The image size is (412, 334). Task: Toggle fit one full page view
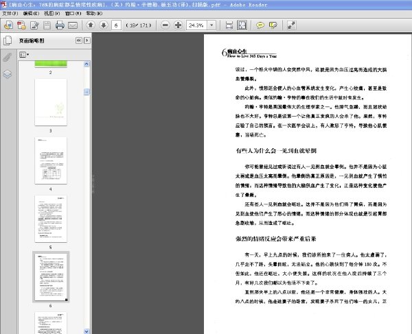tap(242, 25)
